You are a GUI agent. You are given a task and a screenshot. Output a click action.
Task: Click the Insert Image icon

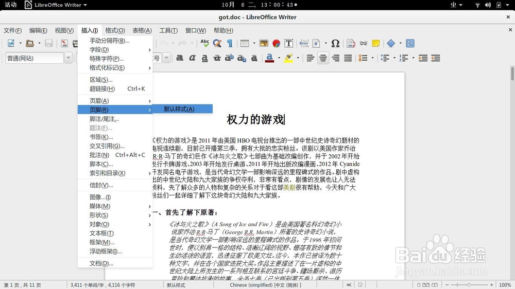point(264,43)
